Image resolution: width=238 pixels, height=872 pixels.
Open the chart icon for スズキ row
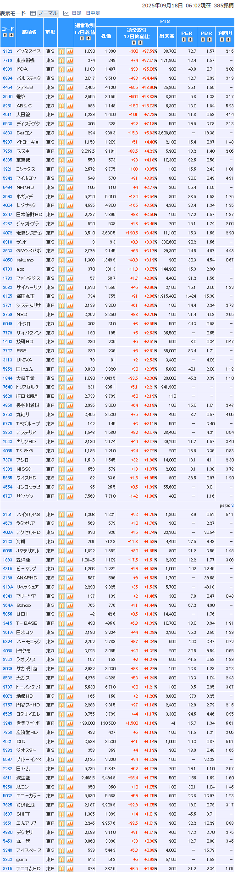[70, 151]
